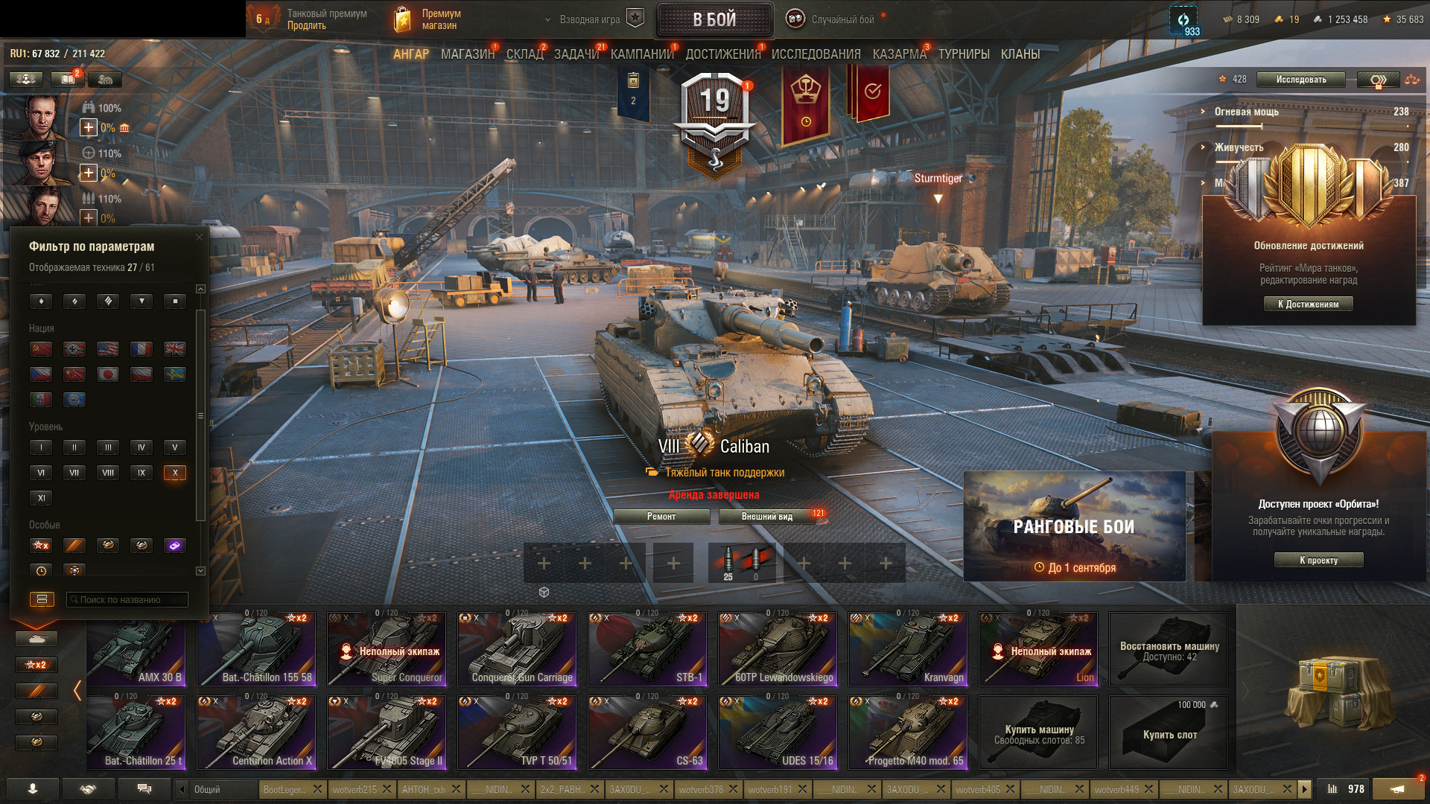Toggle the double-row carousel layout icon
1430x804 pixels.
point(42,599)
